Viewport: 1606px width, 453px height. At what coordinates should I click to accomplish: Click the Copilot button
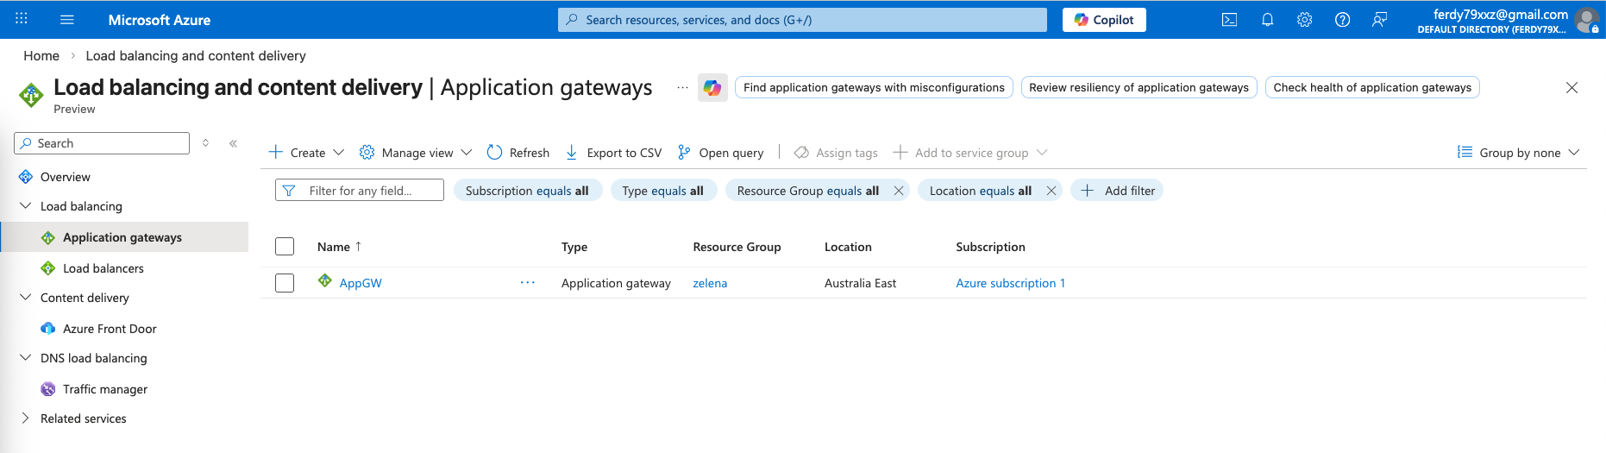[1104, 20]
